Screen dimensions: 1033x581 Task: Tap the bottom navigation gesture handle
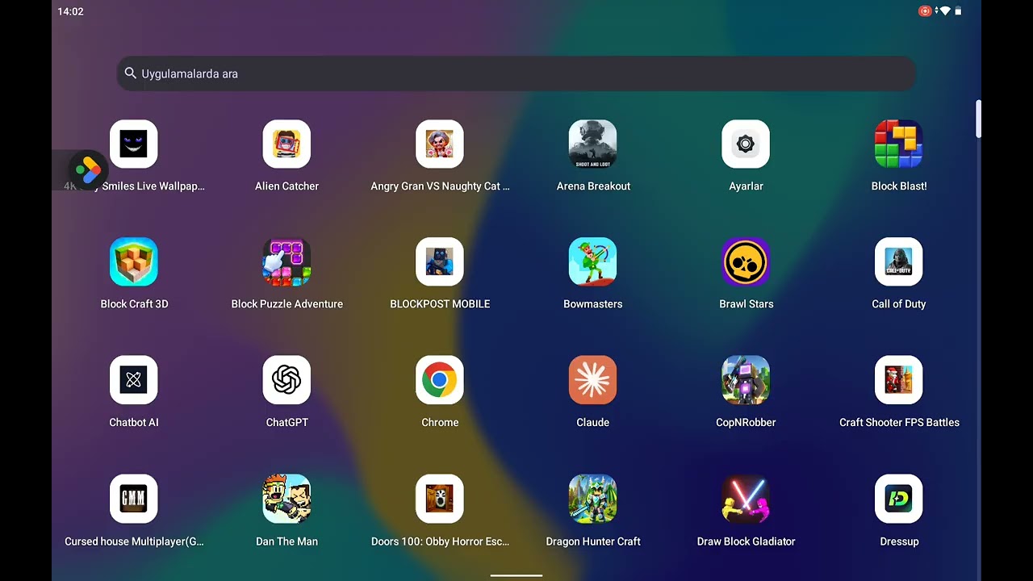516,576
